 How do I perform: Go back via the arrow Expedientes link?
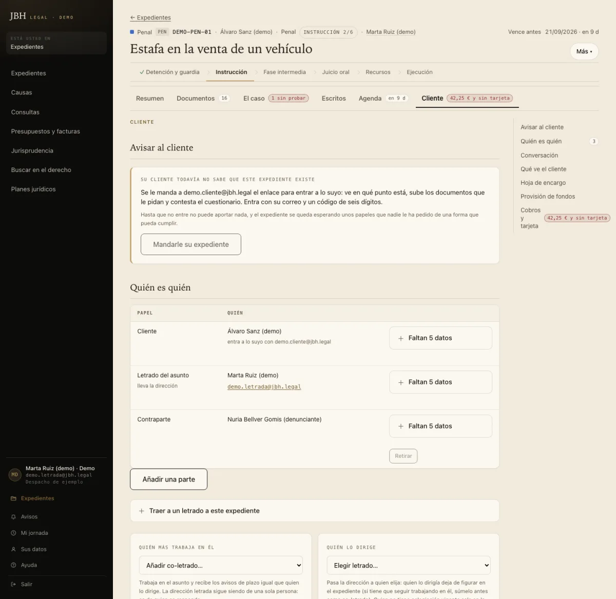[150, 17]
